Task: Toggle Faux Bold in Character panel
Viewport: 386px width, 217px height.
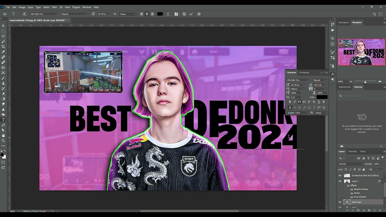Action: [x=290, y=102]
